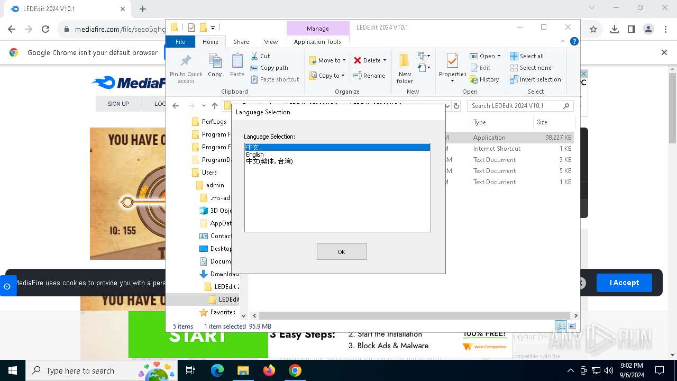677x381 pixels.
Task: Open Firefox from taskbar
Action: [269, 370]
